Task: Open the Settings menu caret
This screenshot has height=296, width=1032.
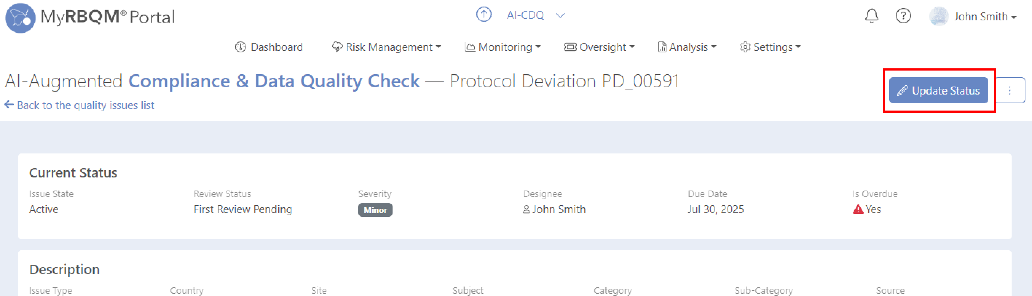Action: tap(798, 47)
